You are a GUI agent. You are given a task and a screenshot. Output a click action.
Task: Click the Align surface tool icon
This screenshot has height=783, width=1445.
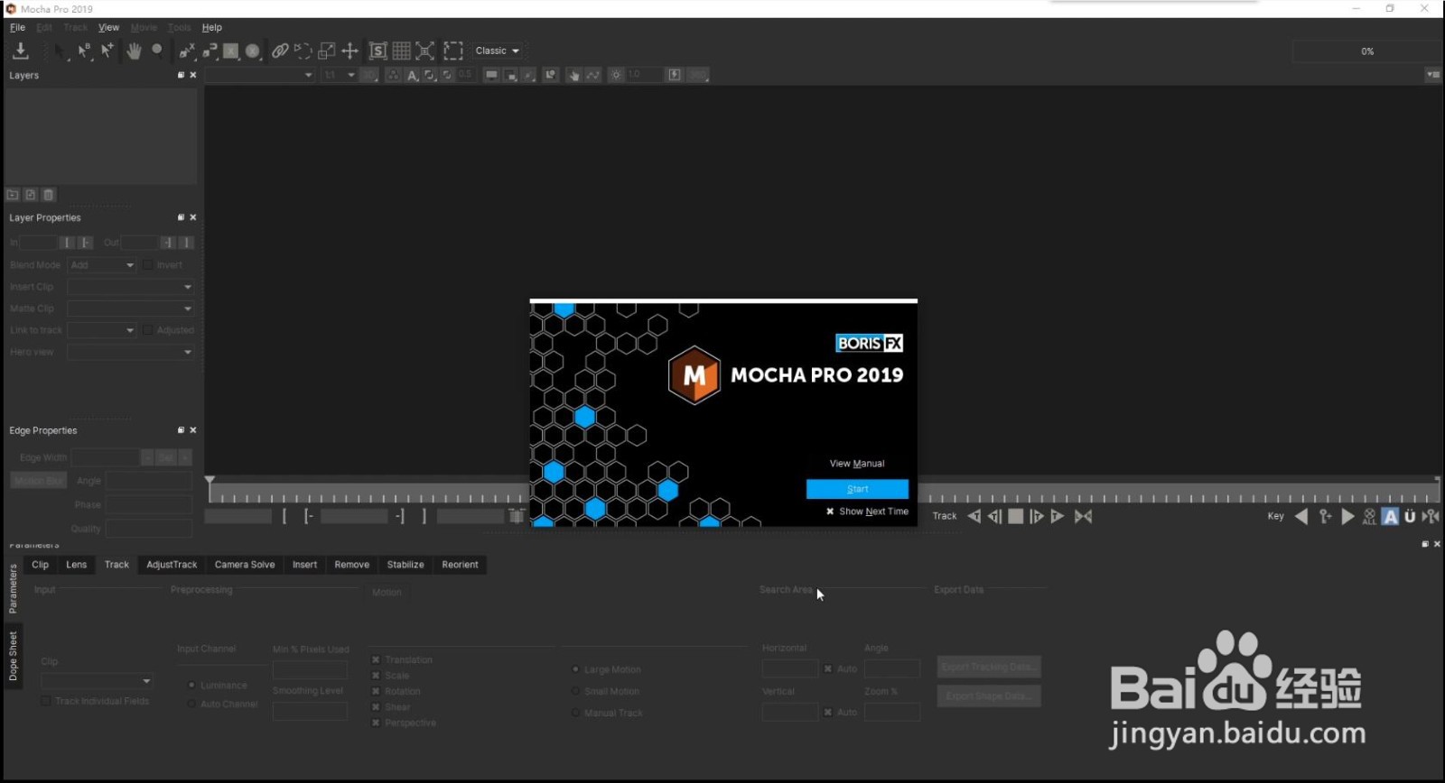pyautogui.click(x=425, y=51)
